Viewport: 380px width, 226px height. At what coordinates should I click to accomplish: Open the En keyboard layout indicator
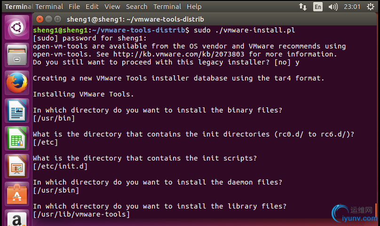pos(318,7)
